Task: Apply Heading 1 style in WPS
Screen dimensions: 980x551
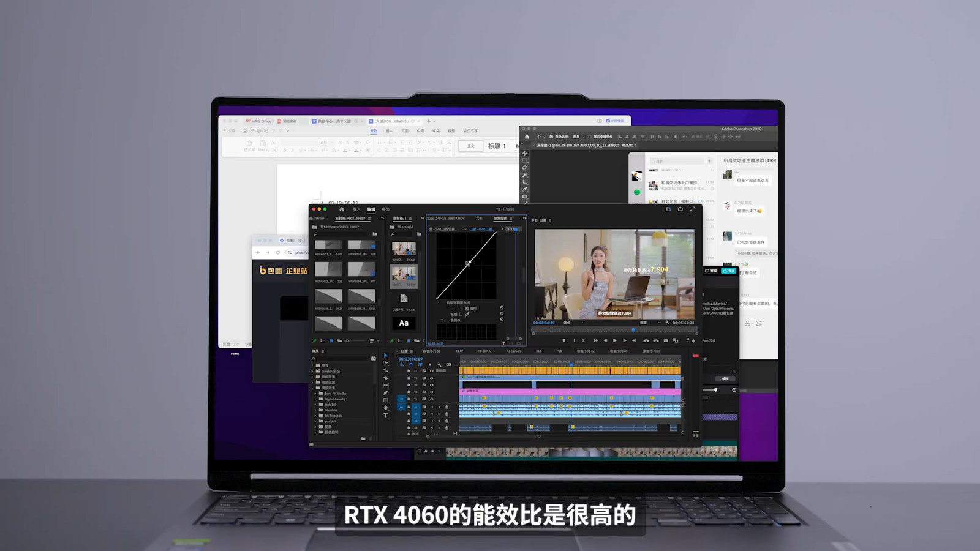Action: [x=497, y=146]
